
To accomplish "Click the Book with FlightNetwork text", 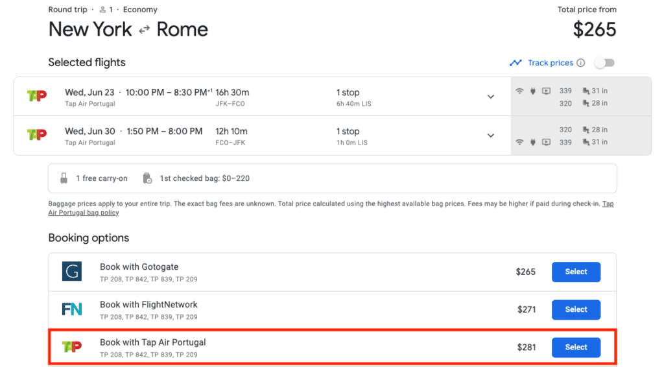I will point(148,305).
